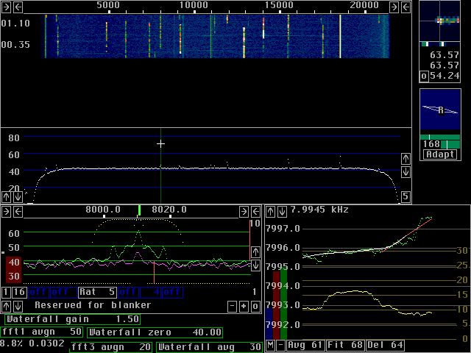Click the 7.9945 kHz frequency readout
The height and width of the screenshot is (353, 471).
click(x=319, y=209)
